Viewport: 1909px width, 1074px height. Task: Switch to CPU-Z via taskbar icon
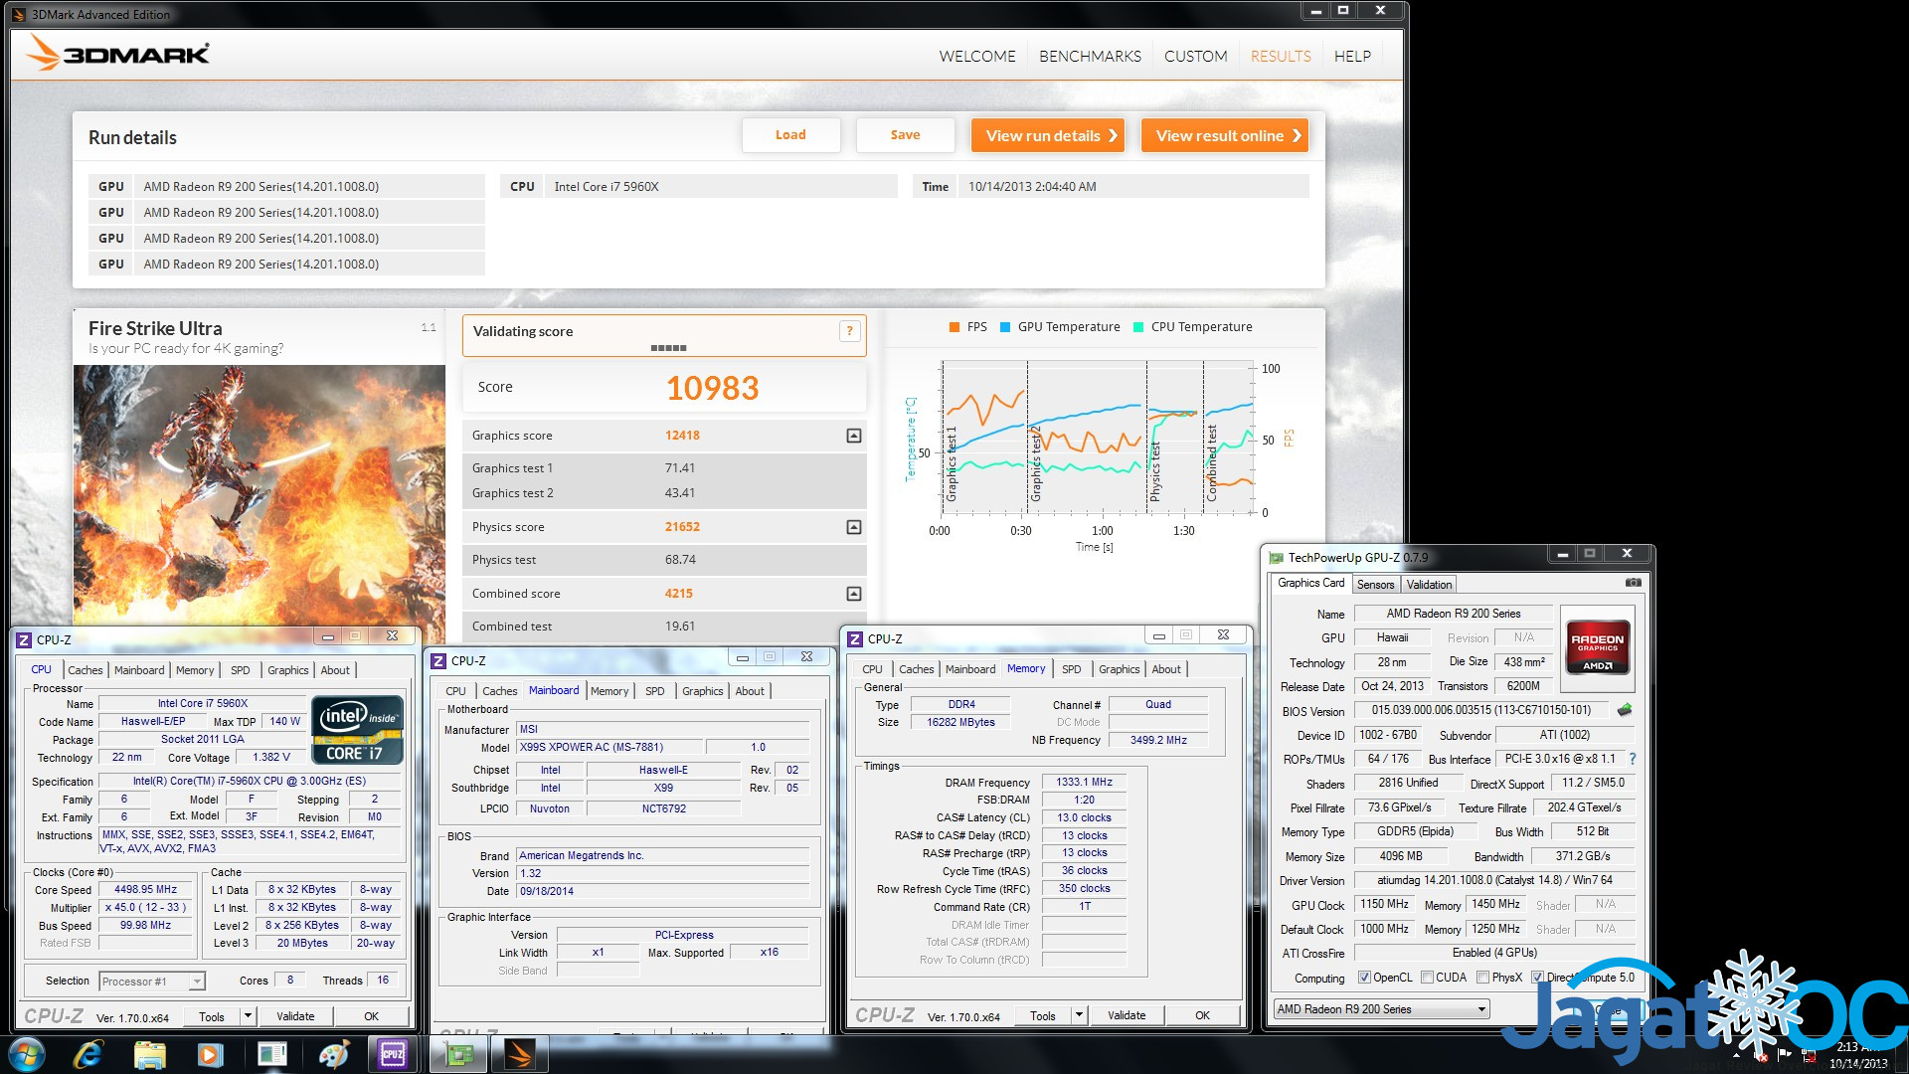coord(393,1054)
